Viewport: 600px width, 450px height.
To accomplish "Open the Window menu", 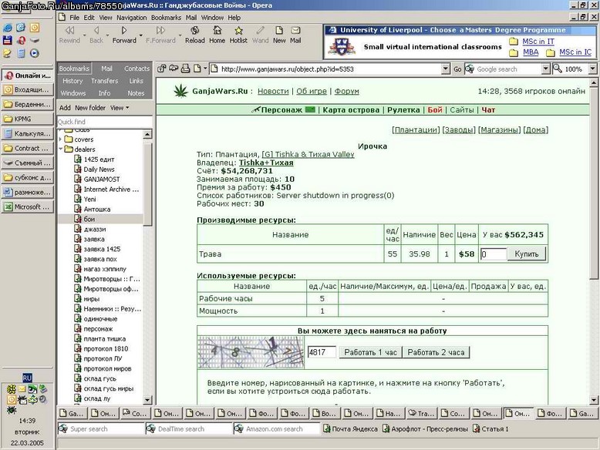I will (x=212, y=18).
